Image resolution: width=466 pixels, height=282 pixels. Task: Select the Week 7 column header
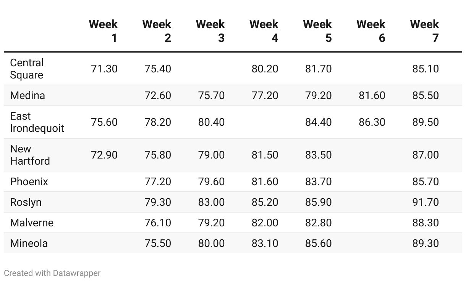[424, 31]
